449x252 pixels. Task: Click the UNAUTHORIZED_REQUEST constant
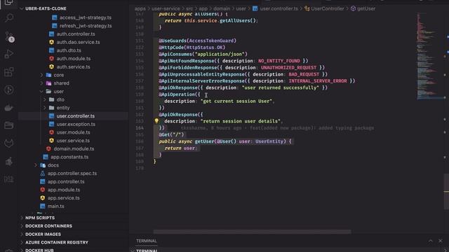pos(288,68)
